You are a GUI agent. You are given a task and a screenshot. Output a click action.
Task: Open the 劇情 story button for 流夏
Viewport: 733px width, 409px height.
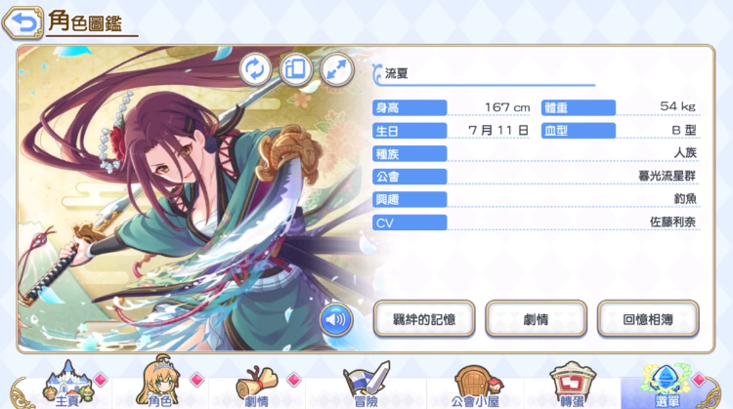click(536, 319)
